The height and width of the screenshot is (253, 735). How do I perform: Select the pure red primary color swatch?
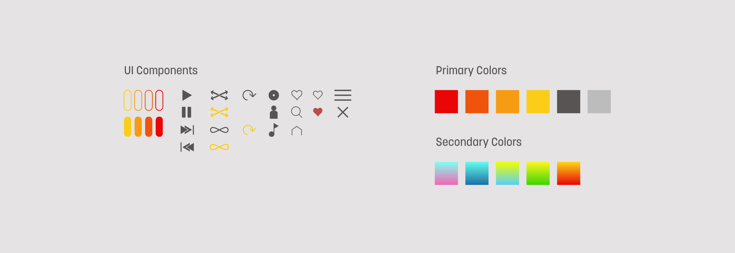pyautogui.click(x=446, y=101)
